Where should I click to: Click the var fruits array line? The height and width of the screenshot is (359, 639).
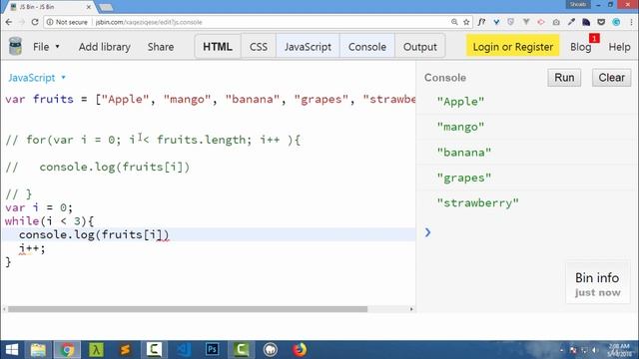(x=210, y=99)
